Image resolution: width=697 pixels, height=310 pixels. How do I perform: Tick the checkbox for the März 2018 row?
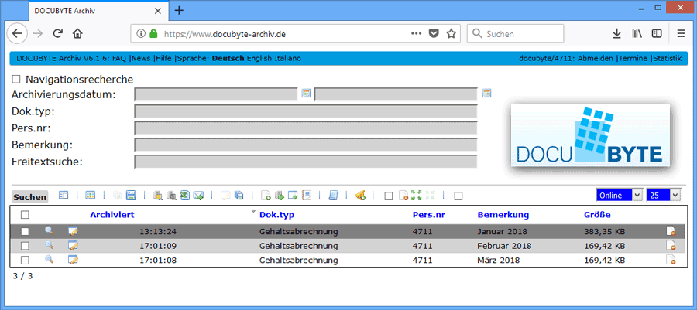25,260
